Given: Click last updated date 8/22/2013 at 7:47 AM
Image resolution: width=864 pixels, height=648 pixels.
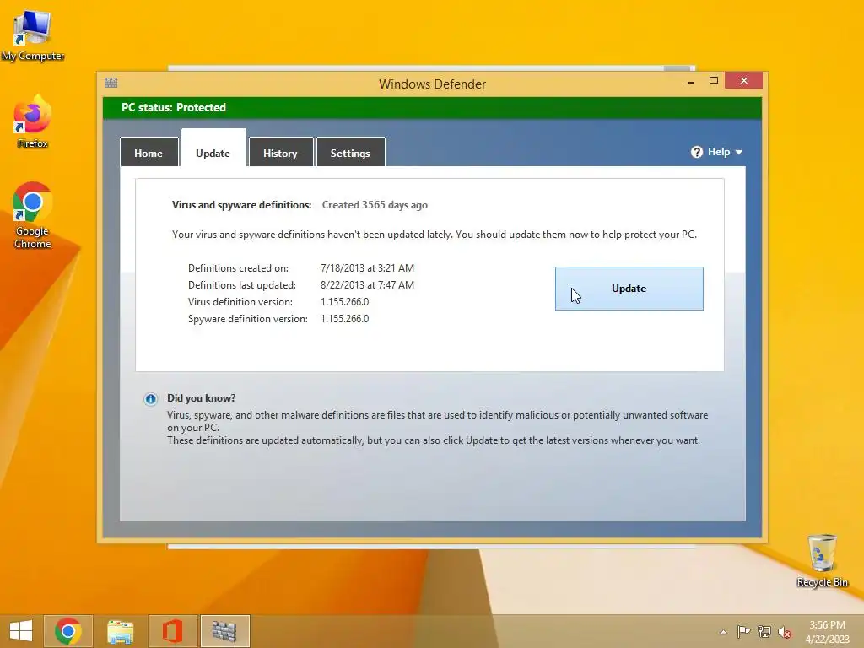Looking at the screenshot, I should 368,285.
